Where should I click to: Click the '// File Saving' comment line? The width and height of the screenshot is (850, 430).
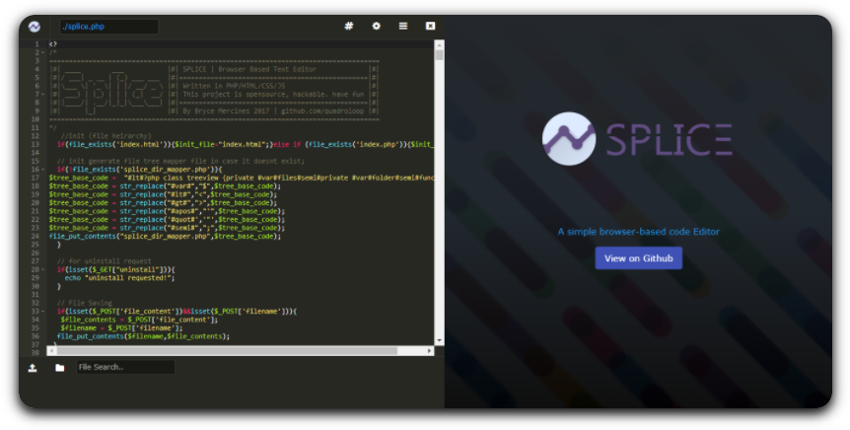(85, 303)
